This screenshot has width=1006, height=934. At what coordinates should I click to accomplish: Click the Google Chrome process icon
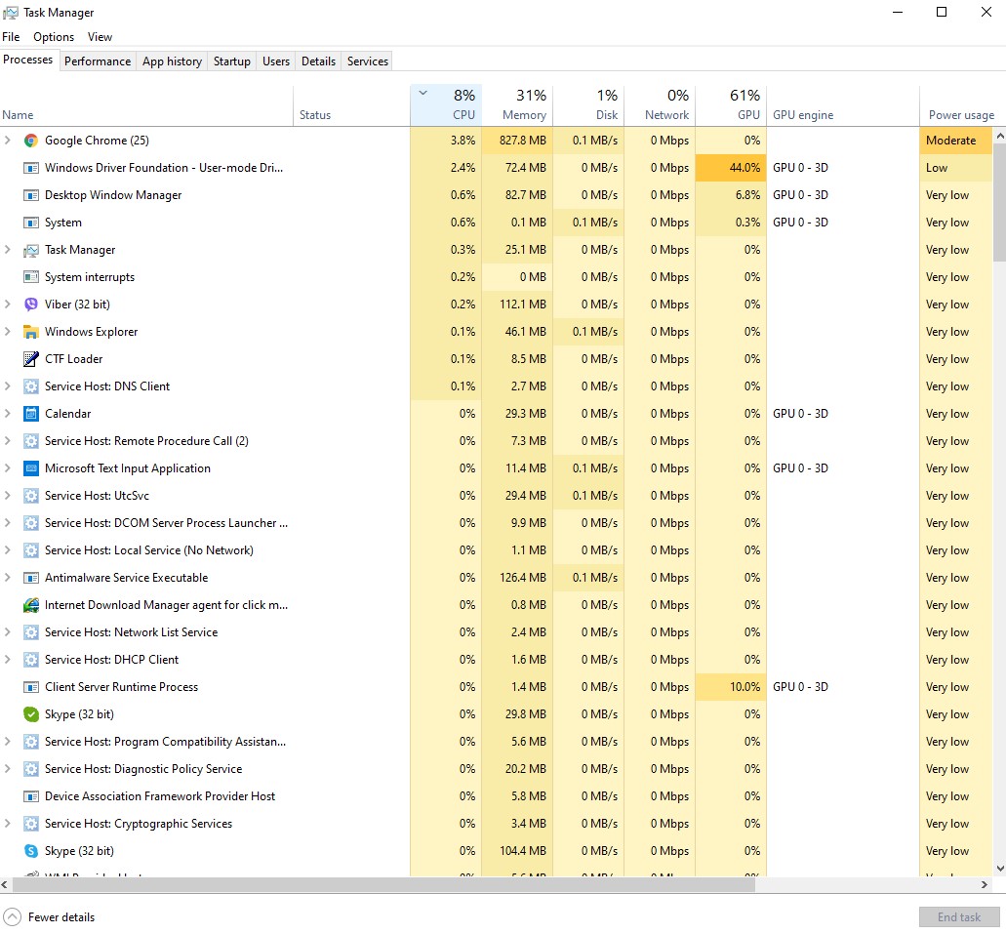[x=30, y=141]
